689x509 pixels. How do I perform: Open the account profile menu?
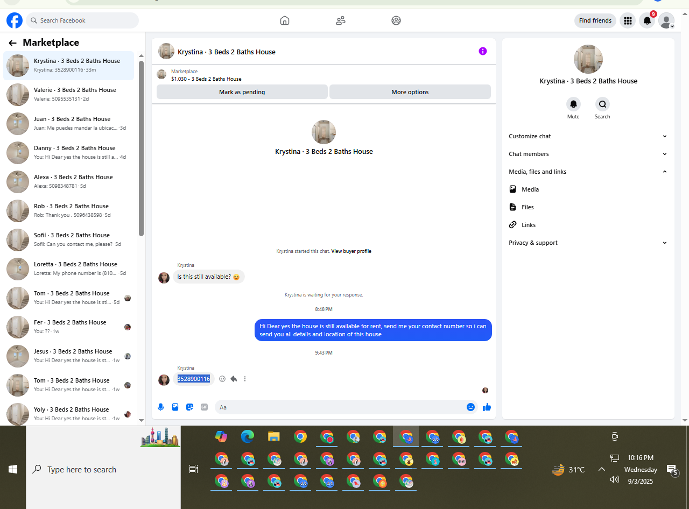[x=666, y=20]
